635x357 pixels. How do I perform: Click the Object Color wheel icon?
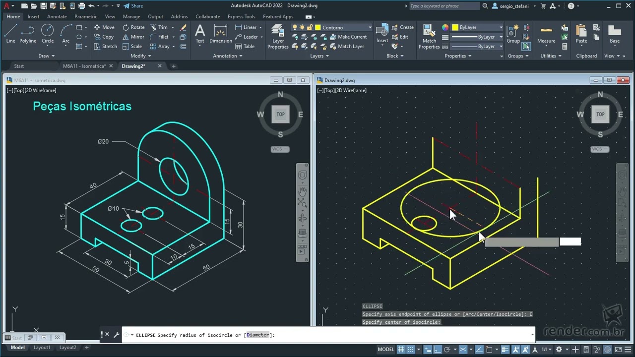coord(445,27)
